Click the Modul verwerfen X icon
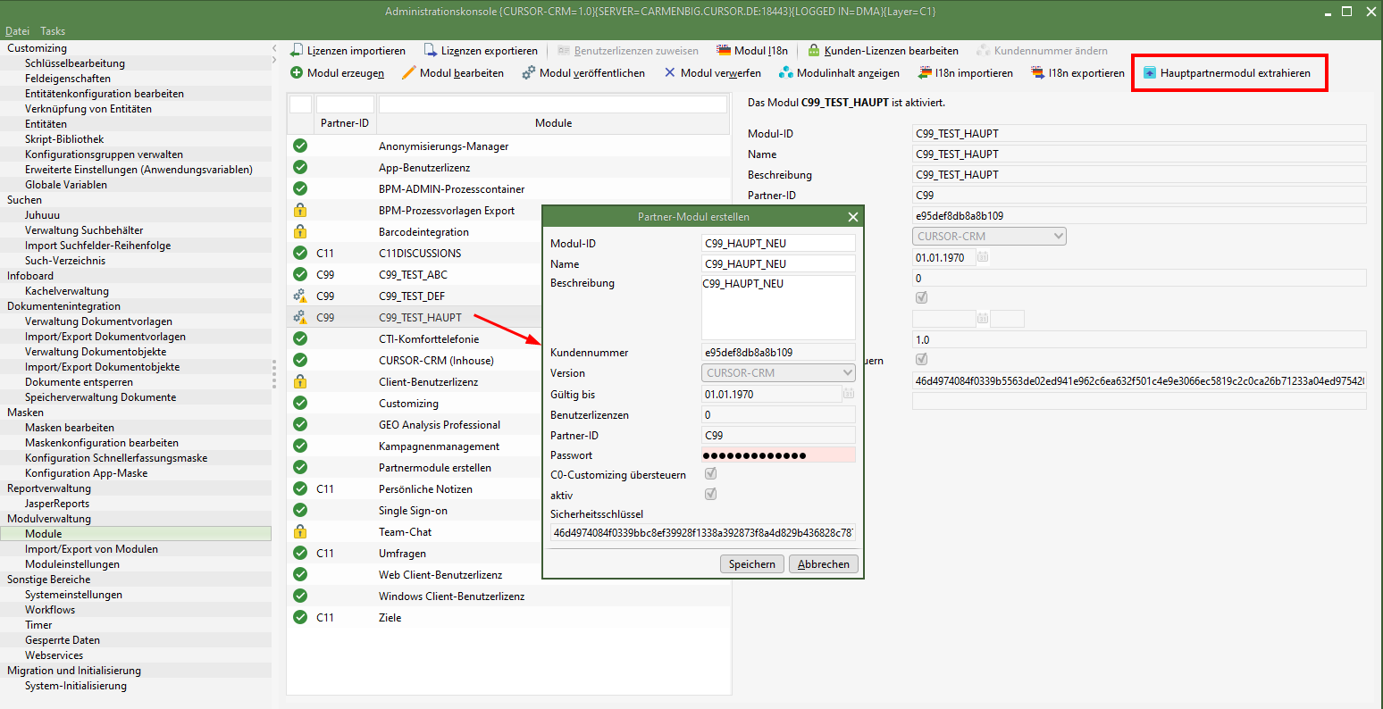Screen dimensions: 1383x709 pos(670,73)
